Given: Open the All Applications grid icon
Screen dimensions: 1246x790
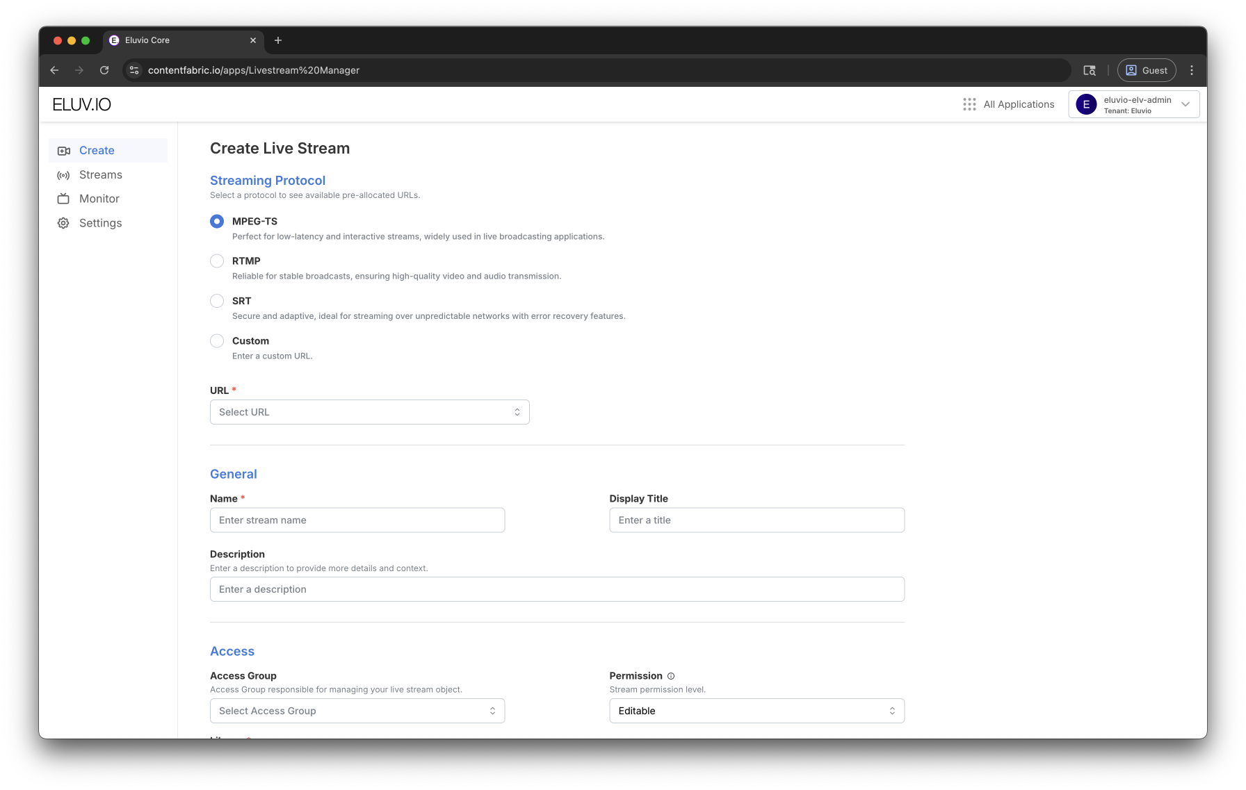Looking at the screenshot, I should (x=969, y=104).
